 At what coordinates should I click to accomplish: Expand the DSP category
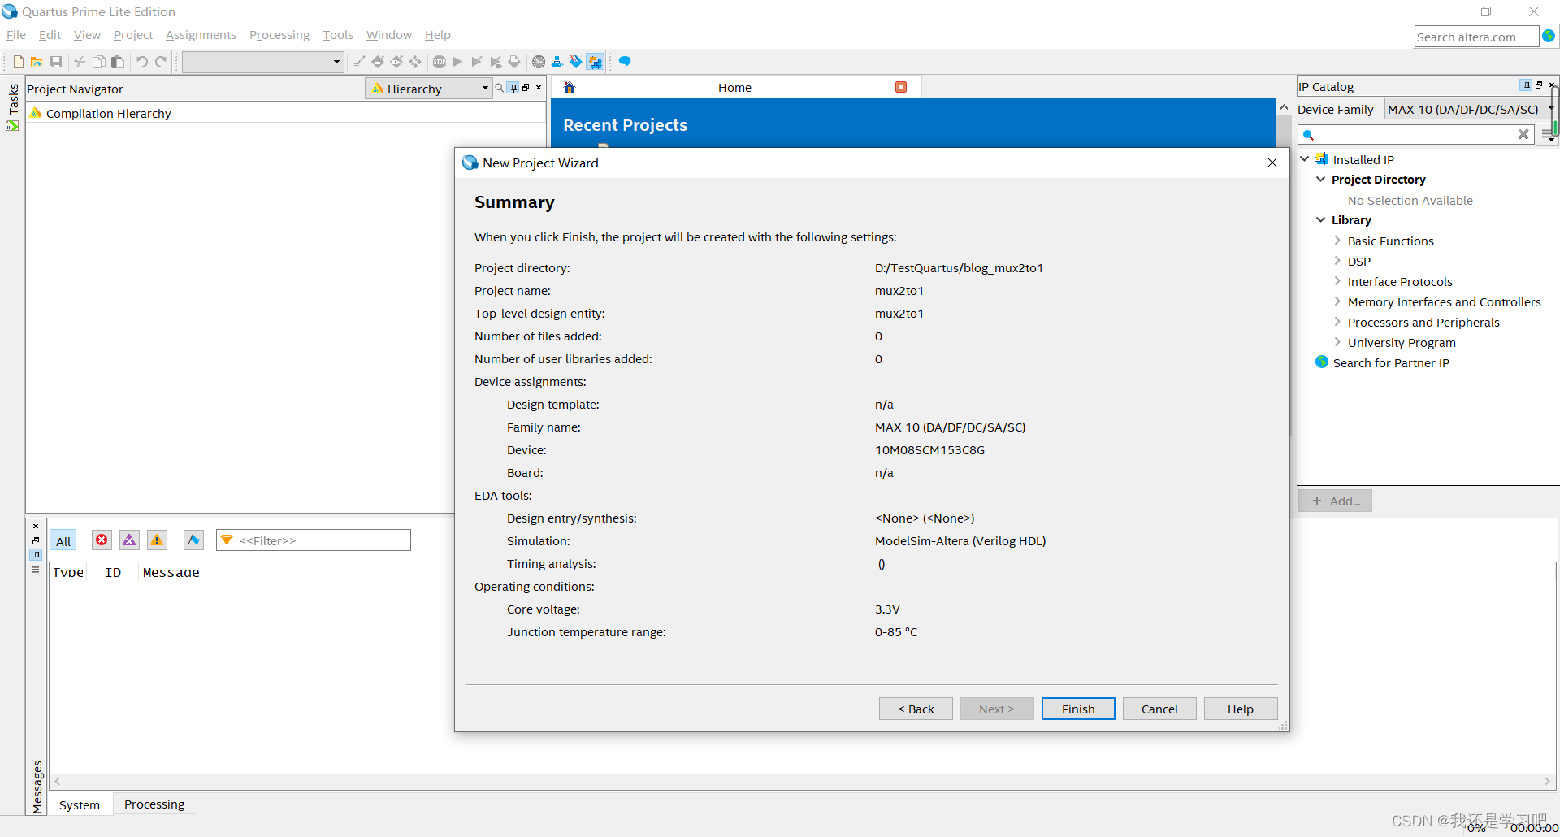pos(1337,261)
